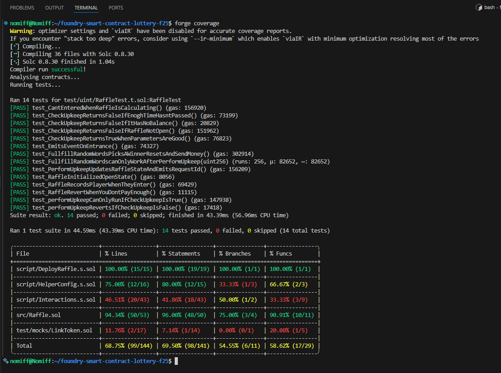Click the 'Suite result: ok.' summary line
This screenshot has width=501, height=373.
tap(149, 215)
